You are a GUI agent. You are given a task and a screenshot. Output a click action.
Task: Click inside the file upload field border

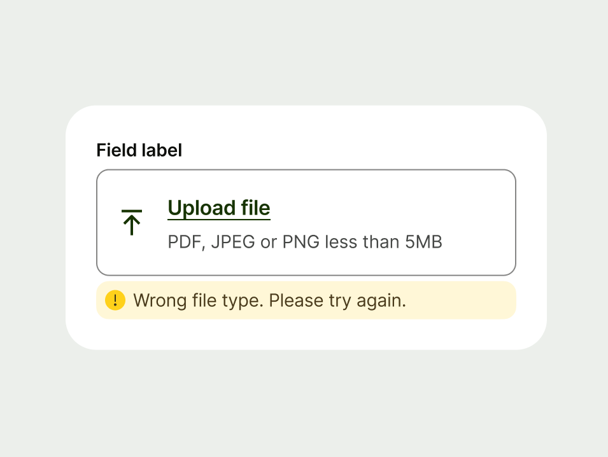click(306, 221)
